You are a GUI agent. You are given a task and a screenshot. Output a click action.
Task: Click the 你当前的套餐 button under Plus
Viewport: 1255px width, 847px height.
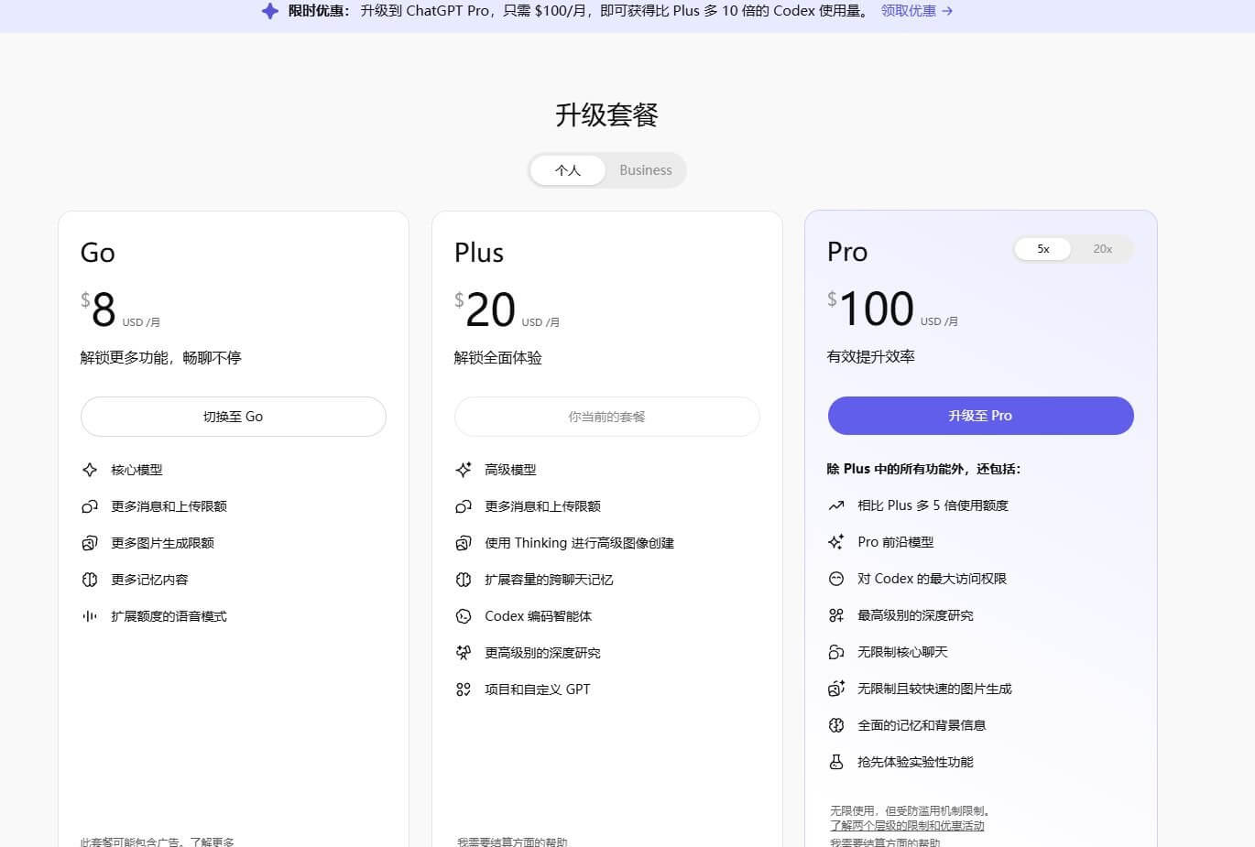[606, 417]
